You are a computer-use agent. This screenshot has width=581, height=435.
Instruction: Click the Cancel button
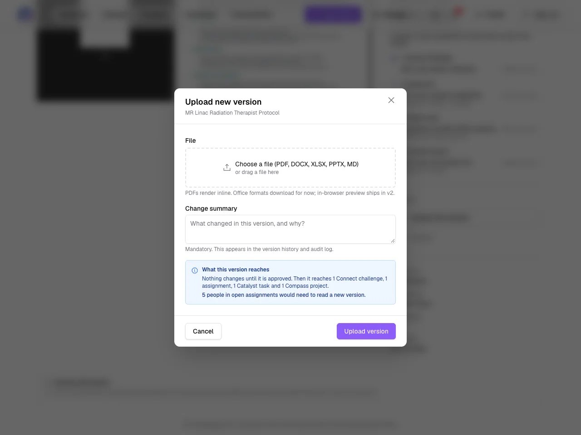(x=203, y=331)
